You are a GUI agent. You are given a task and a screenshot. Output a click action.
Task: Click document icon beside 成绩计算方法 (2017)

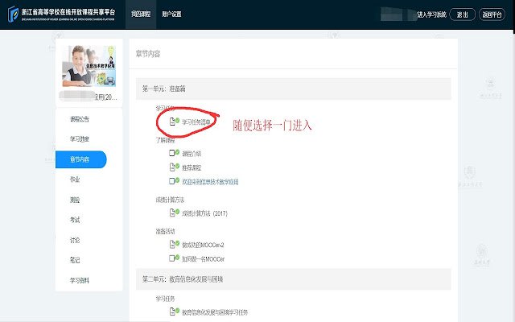tap(171, 213)
